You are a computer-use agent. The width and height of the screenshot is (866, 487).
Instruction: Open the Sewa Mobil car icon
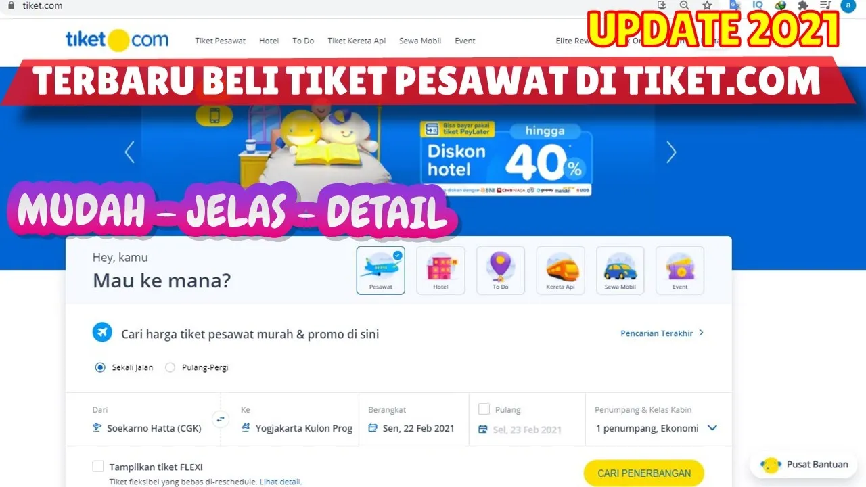[x=620, y=271]
